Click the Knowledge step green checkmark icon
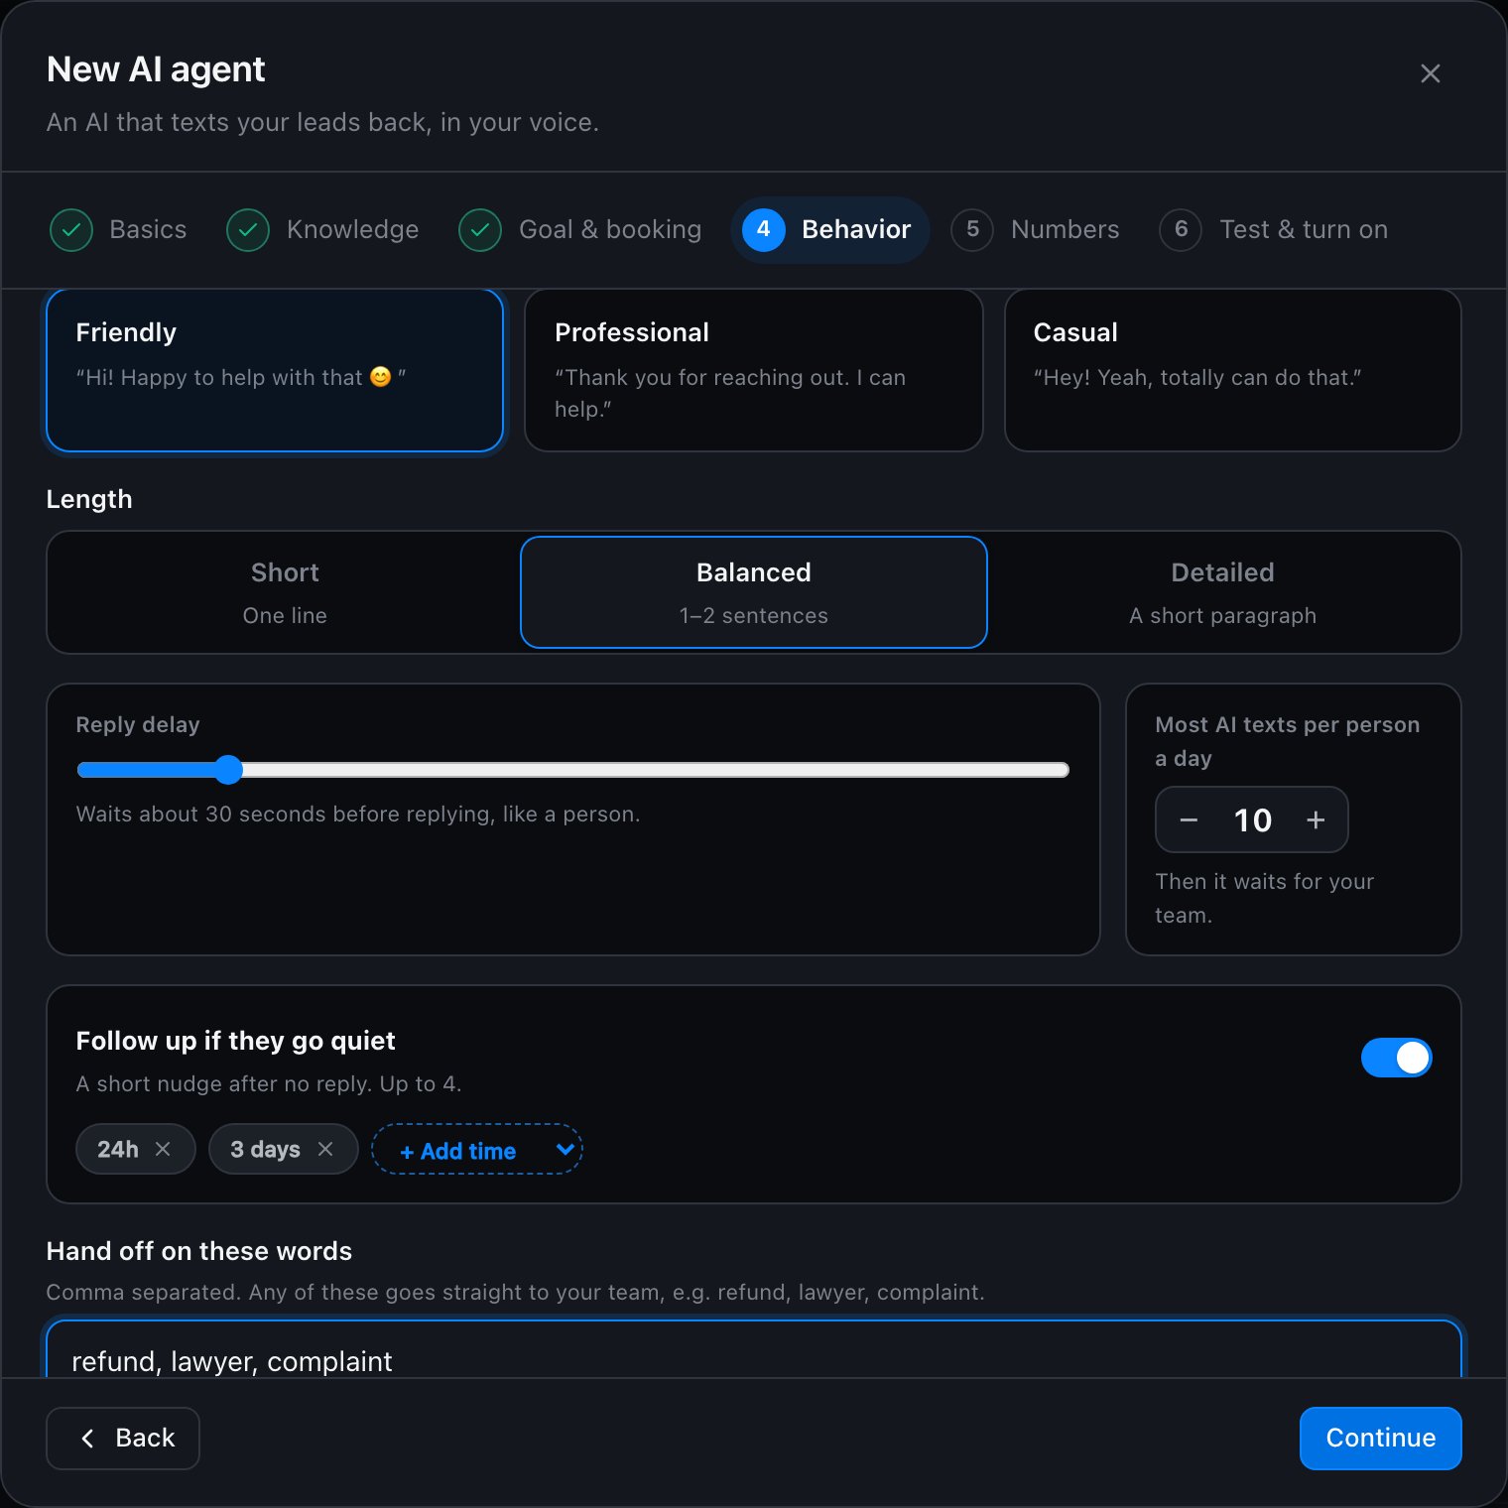This screenshot has height=1508, width=1508. pos(248,230)
